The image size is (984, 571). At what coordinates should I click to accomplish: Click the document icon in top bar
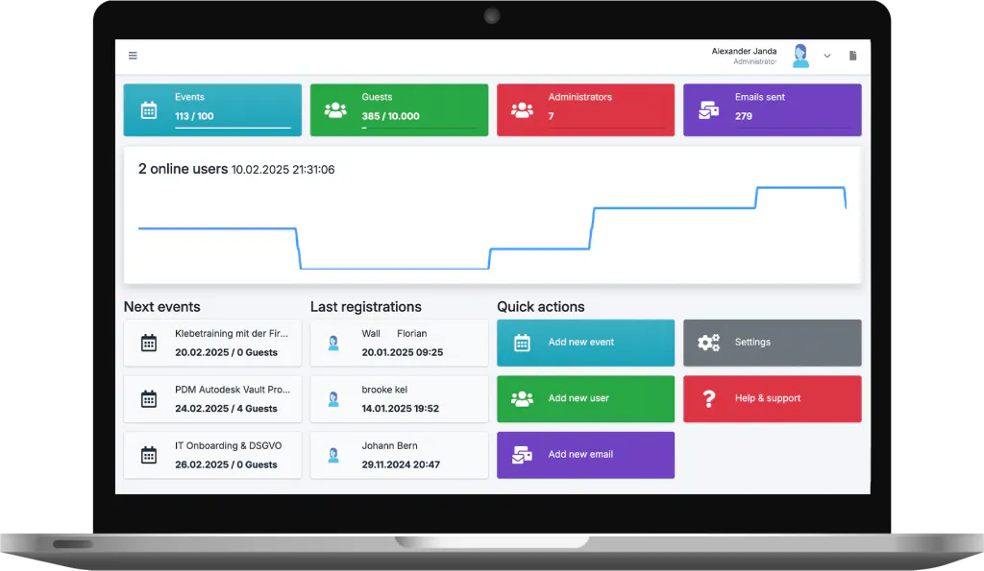(852, 56)
